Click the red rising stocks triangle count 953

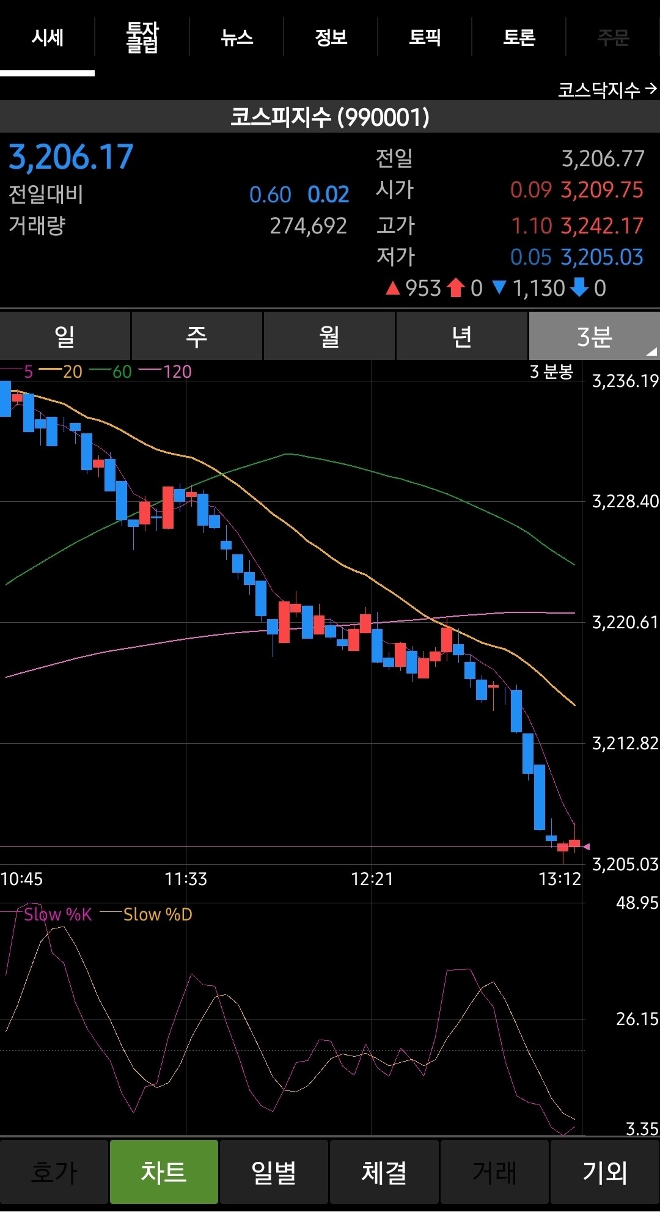[414, 288]
